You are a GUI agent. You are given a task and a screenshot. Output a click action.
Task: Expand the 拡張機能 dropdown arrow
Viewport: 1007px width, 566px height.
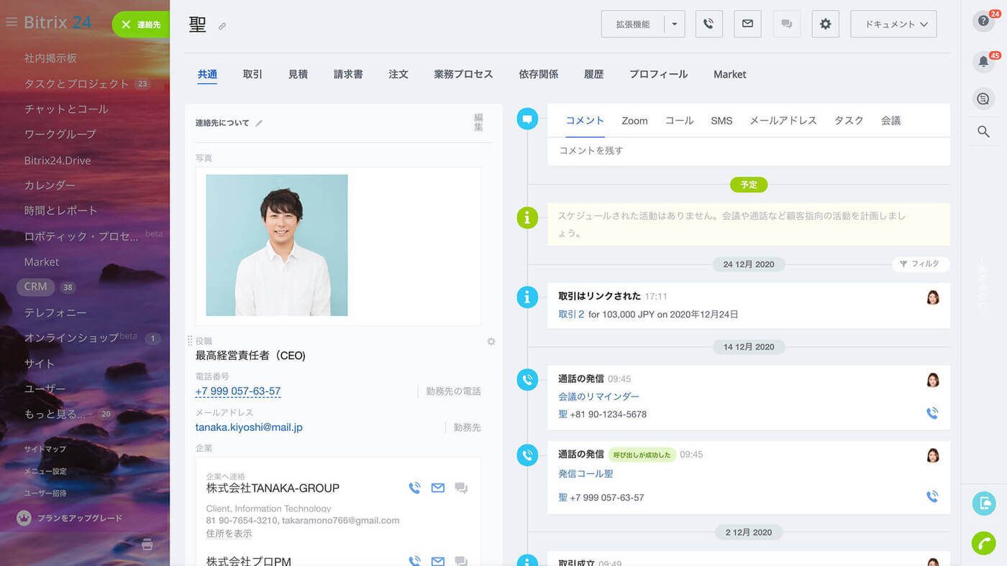(x=675, y=24)
